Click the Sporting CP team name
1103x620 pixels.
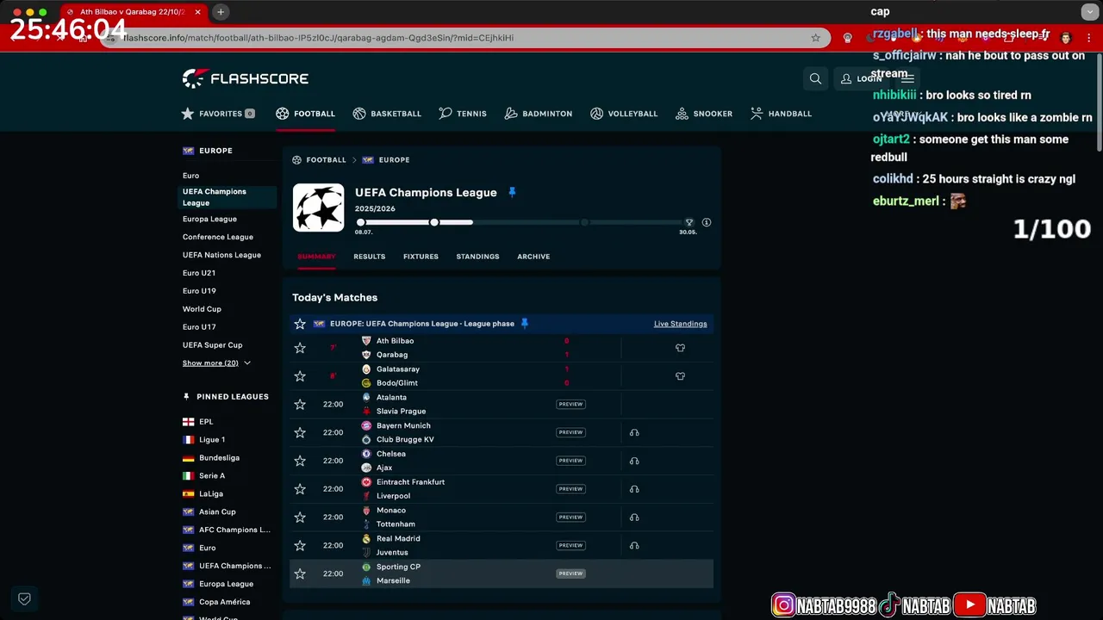[398, 567]
